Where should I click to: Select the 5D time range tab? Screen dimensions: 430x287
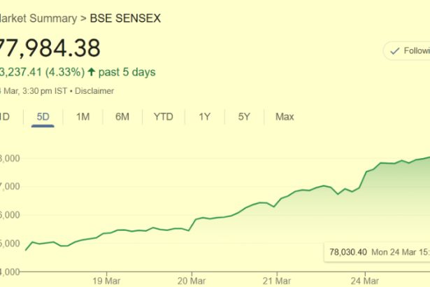[x=43, y=117]
